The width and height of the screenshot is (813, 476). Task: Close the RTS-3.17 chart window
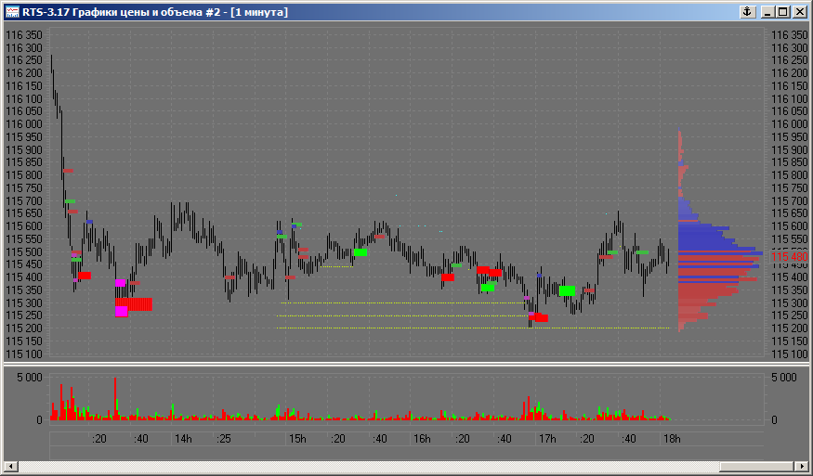(x=799, y=12)
